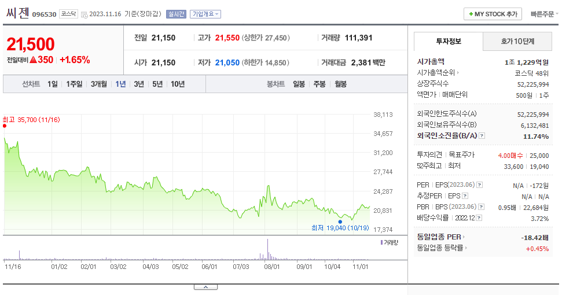This screenshot has height=295, width=562.
Task: Select the 1일 line chart period
Action: [x=52, y=84]
